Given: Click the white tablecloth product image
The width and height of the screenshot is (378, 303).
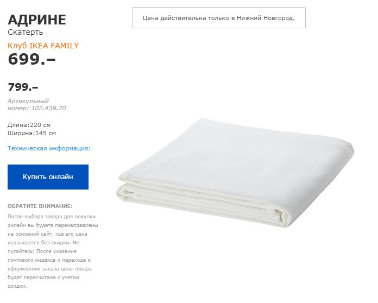Looking at the screenshot, I should pos(235,173).
